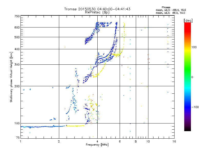This screenshot has height=154, width=205.
Task: Click the x-axis label 'Frequency [MHz]'
Action: click(x=97, y=145)
